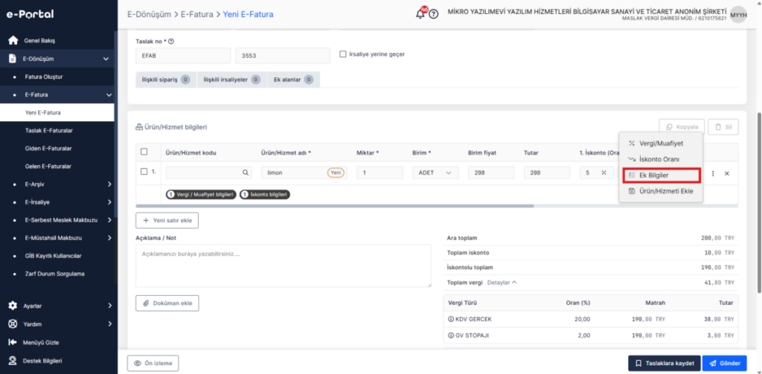Click the Taslaklara kaydet button

point(664,364)
